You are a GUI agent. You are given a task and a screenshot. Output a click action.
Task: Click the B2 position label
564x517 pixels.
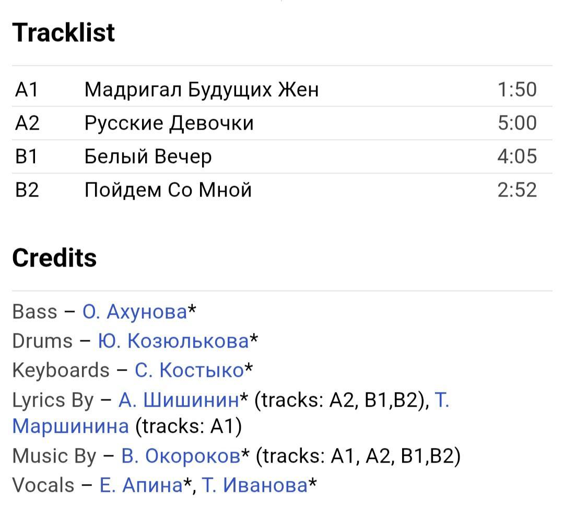[x=27, y=190]
